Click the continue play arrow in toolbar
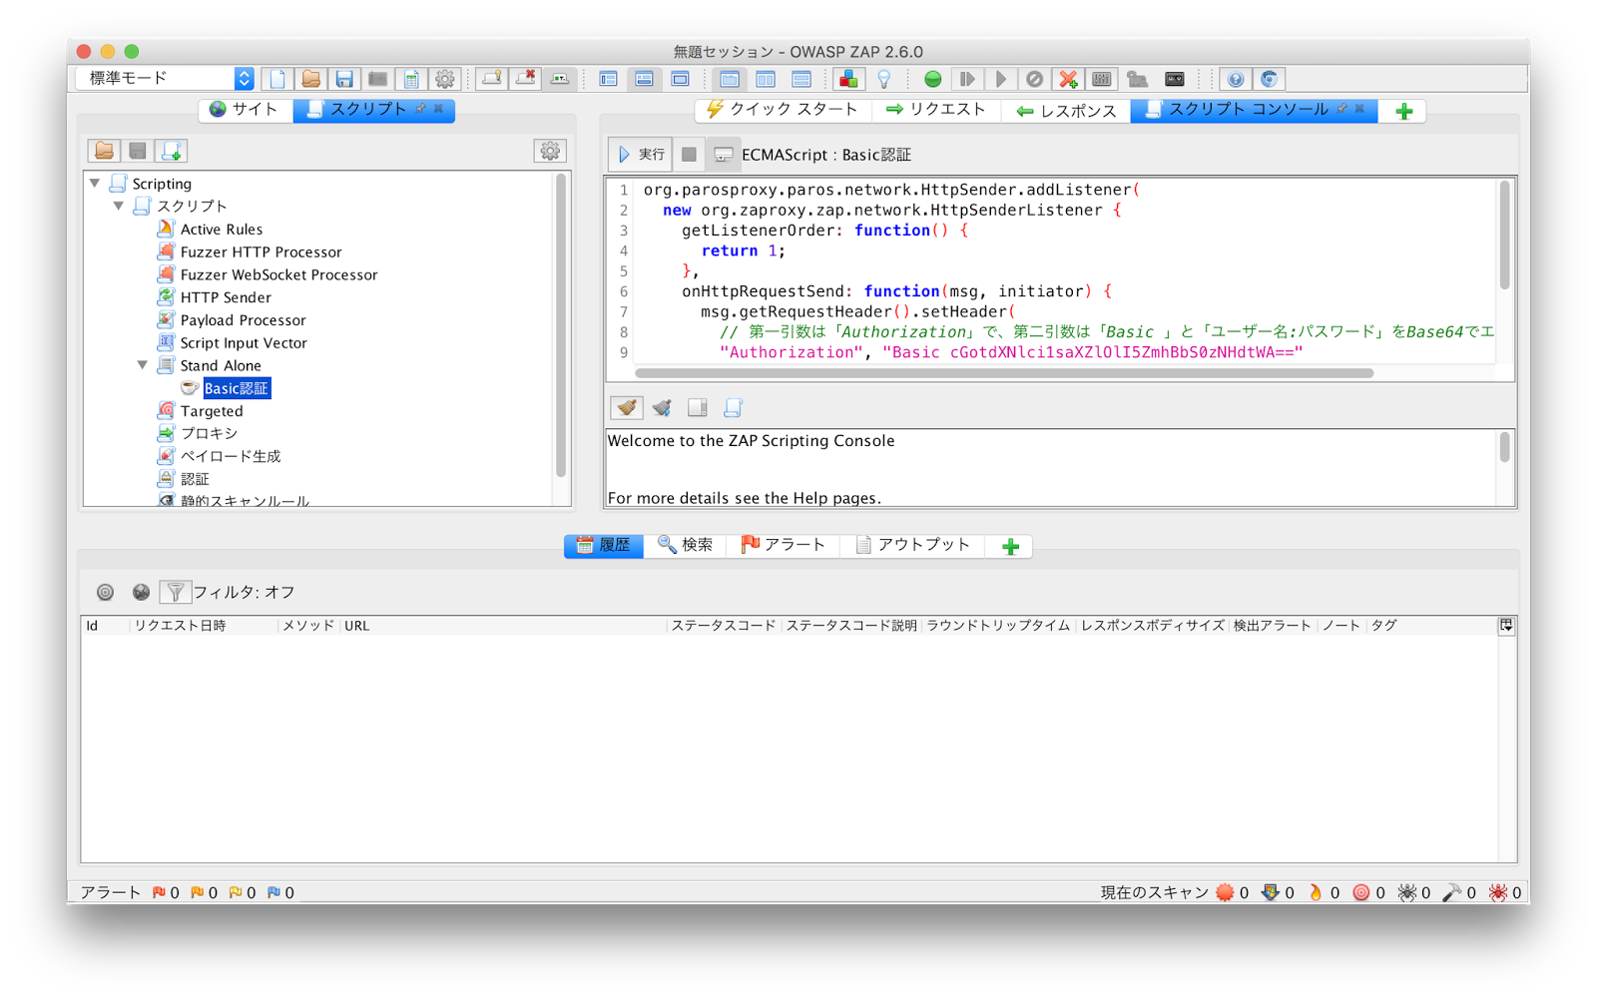The image size is (1597, 1000). pos(1001,79)
